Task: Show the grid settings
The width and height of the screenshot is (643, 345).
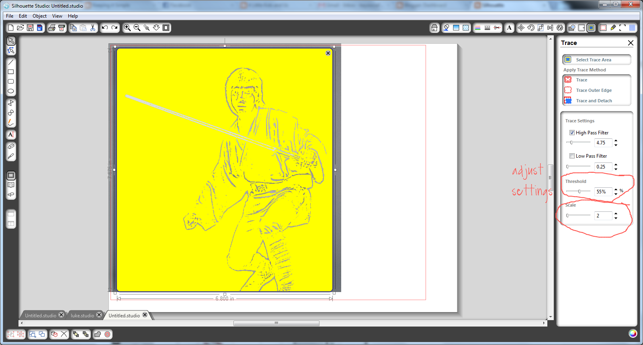Action: [632, 28]
